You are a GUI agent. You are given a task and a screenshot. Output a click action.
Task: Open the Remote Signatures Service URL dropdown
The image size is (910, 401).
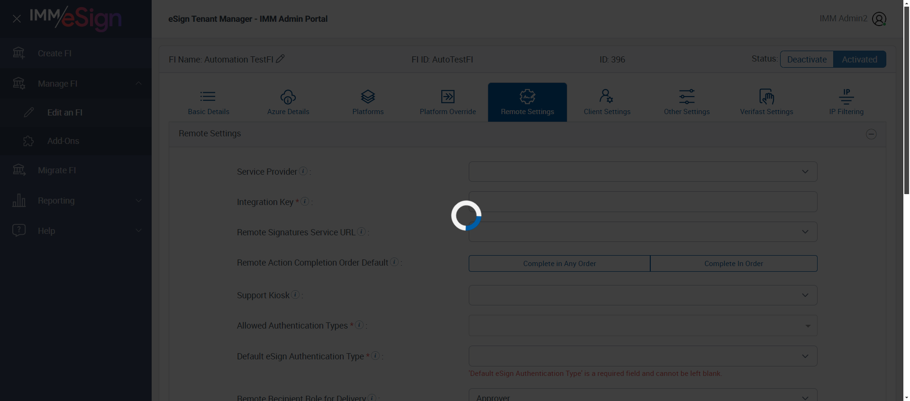click(x=643, y=232)
